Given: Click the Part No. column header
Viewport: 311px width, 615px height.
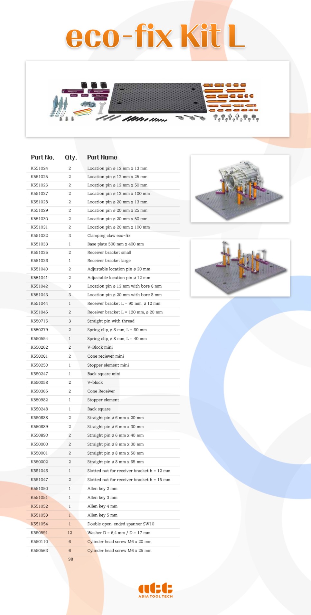Looking at the screenshot, I should coord(42,157).
